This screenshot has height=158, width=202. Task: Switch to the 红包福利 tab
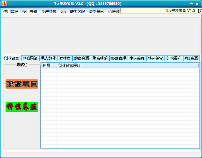tap(174, 58)
